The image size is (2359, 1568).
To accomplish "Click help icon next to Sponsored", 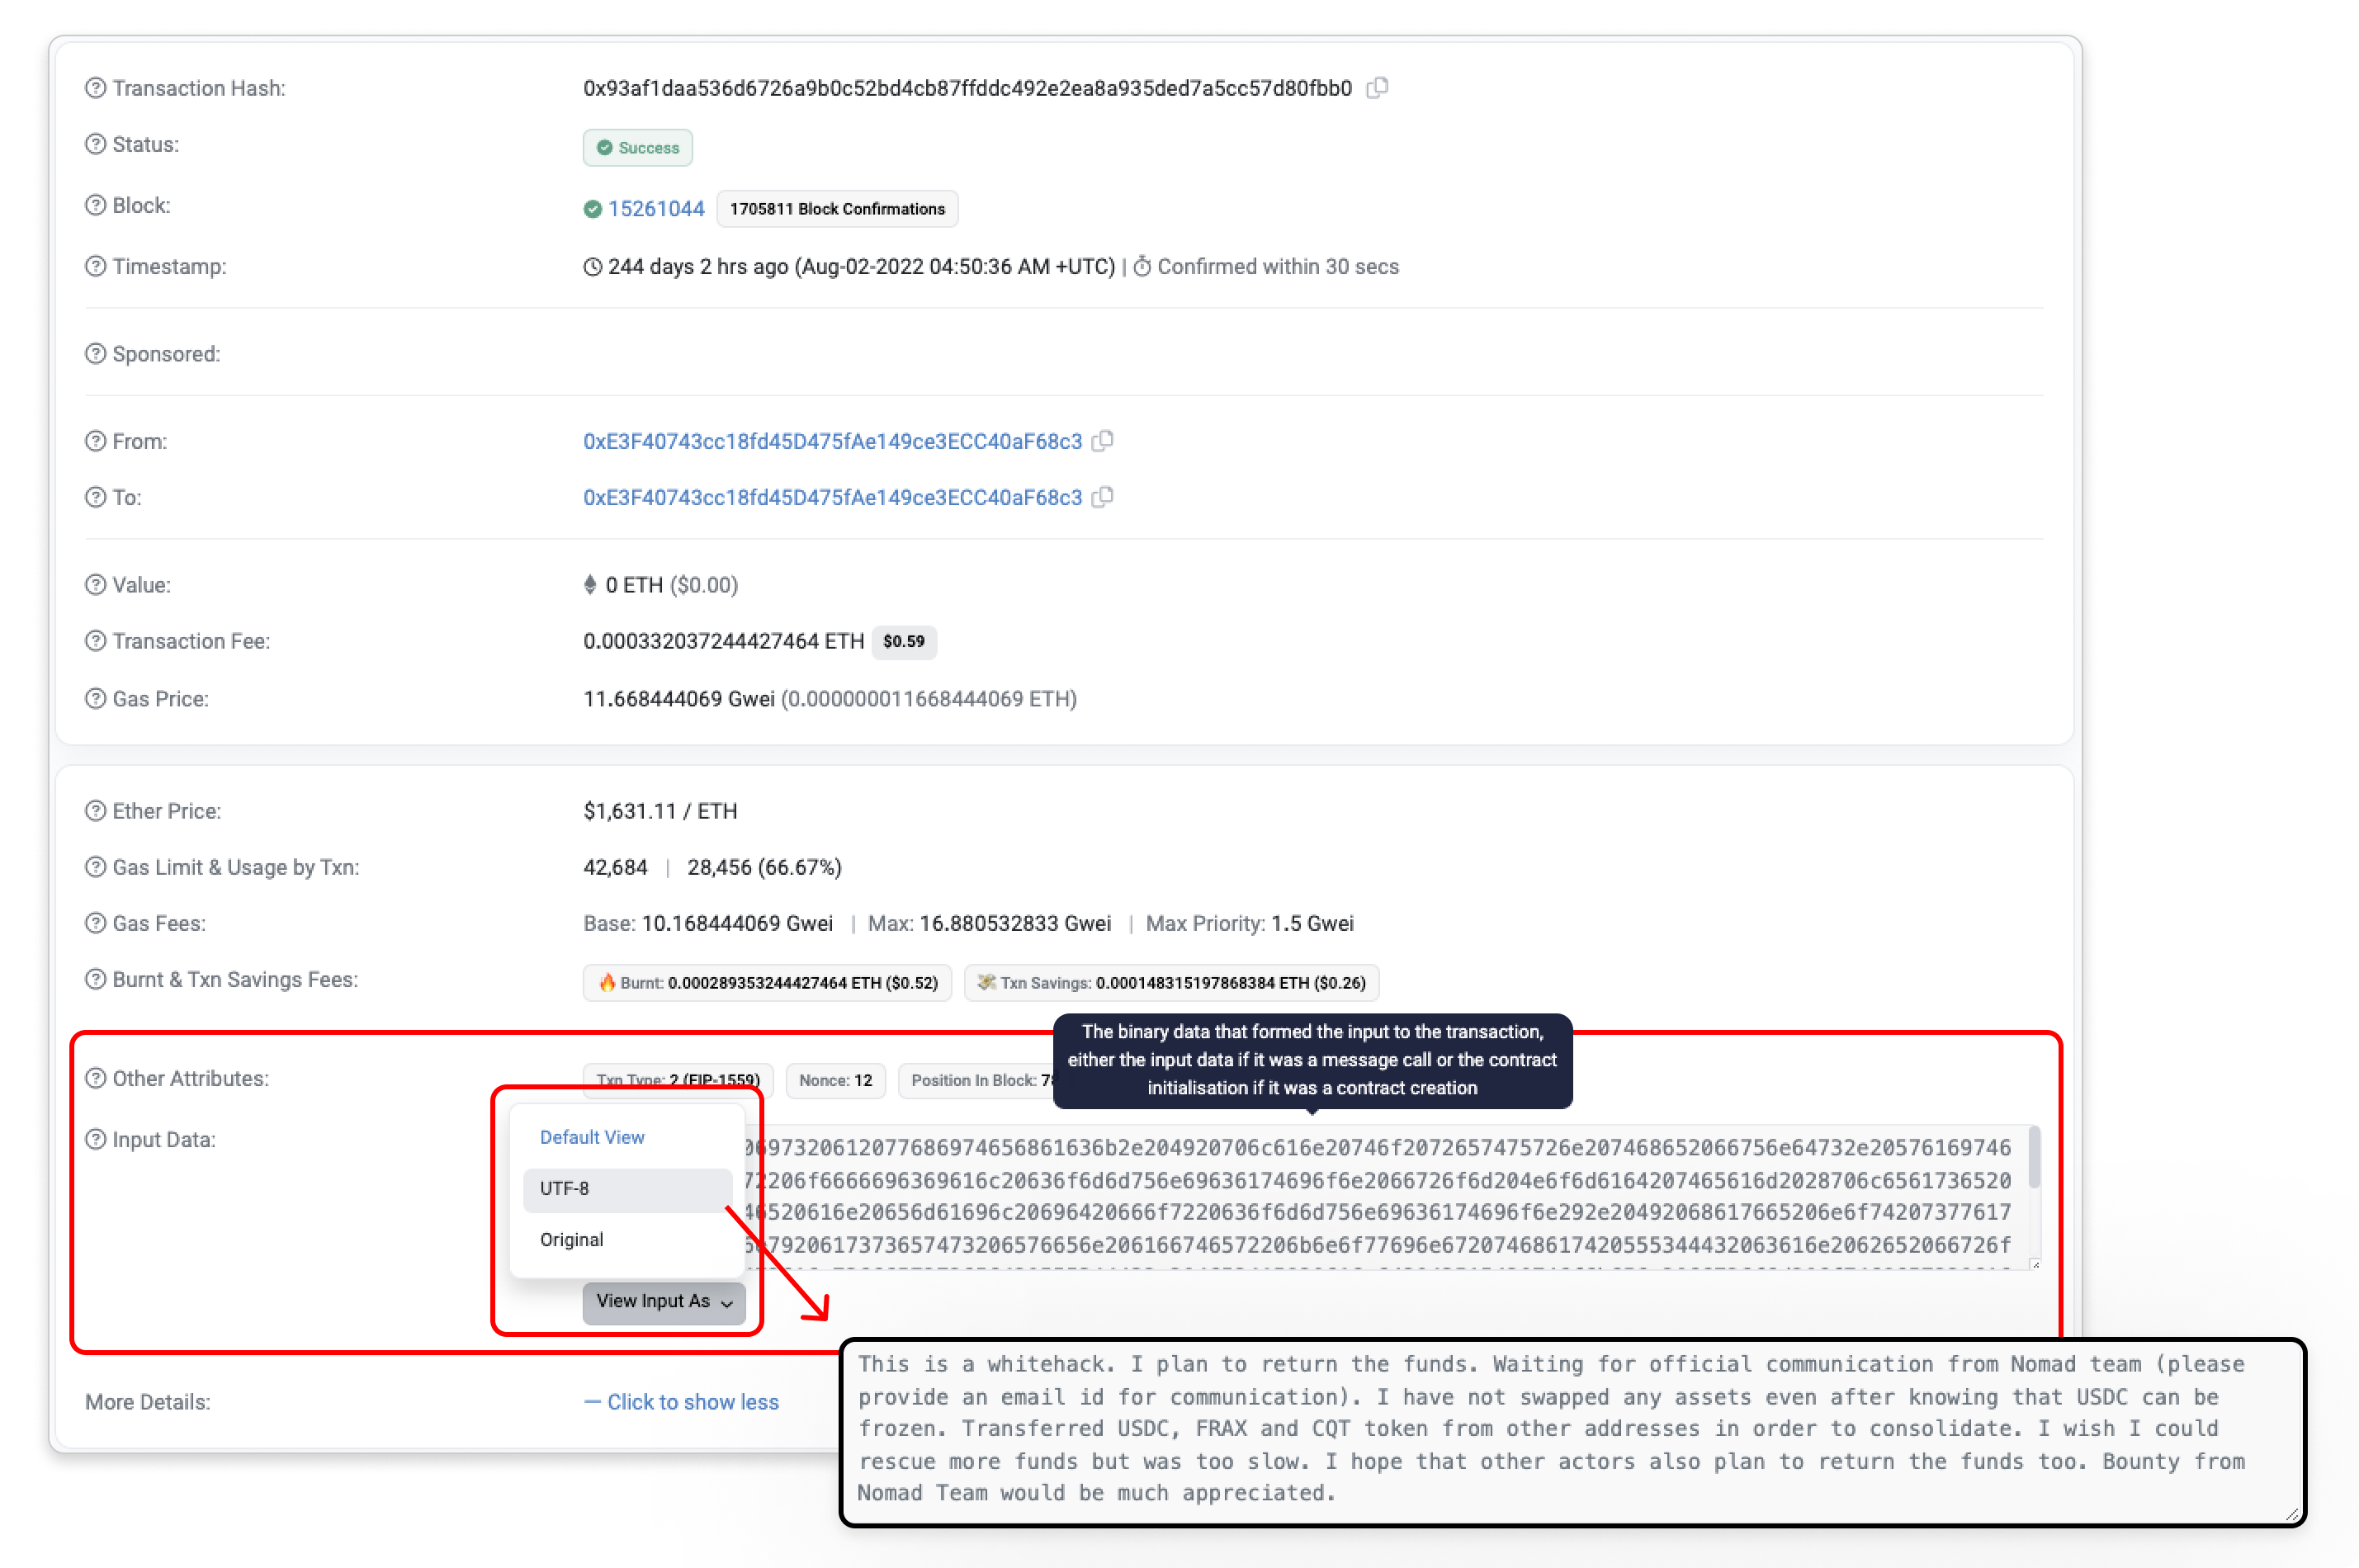I will point(95,354).
